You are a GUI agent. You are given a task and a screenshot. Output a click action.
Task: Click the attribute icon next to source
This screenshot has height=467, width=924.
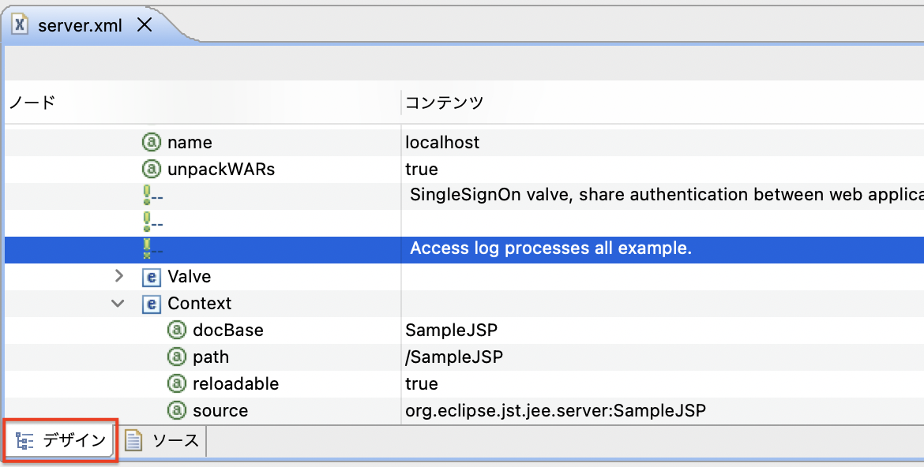(177, 410)
